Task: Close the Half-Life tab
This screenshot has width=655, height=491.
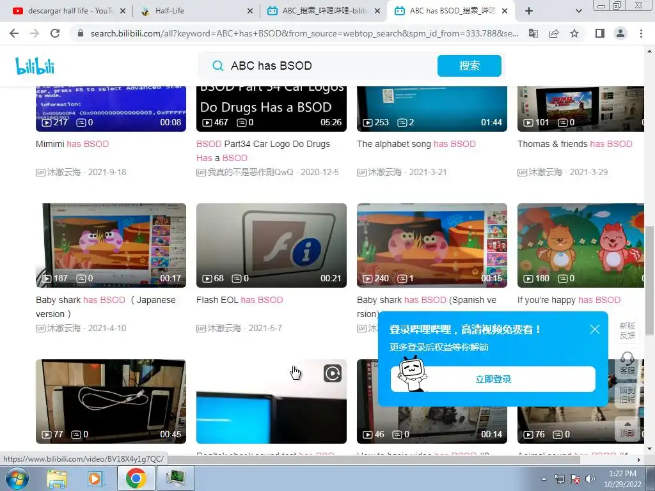Action: pos(250,12)
